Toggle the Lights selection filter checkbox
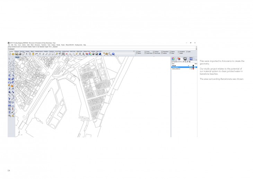Viewport: 253px width, 179px height. [187, 51]
